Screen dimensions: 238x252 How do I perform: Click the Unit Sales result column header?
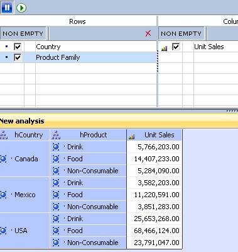(154, 135)
